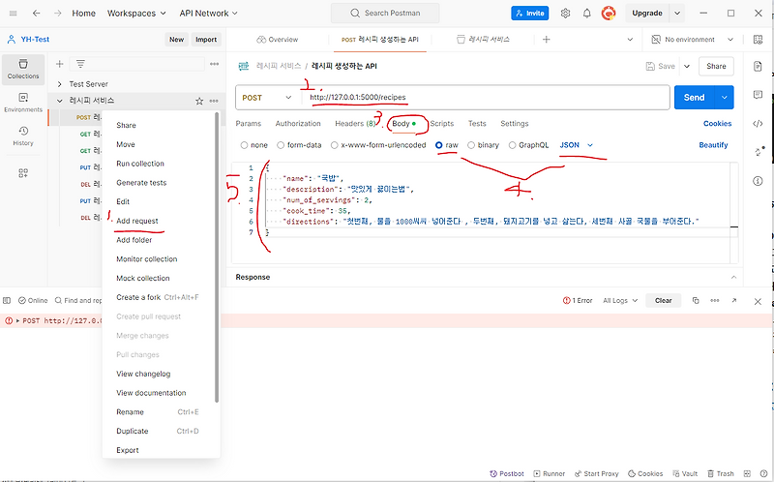Open the hamburger menu icon
The height and width of the screenshot is (482, 774).
(14, 14)
